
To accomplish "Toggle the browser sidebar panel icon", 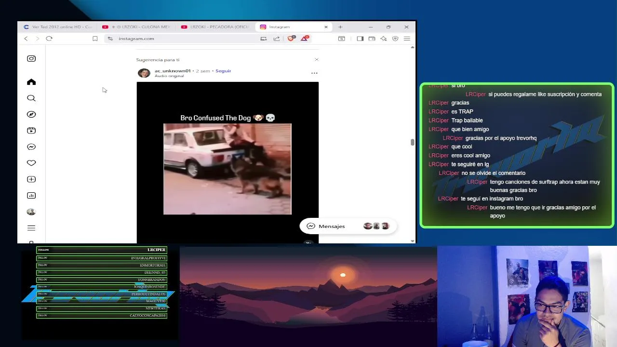I will point(360,39).
